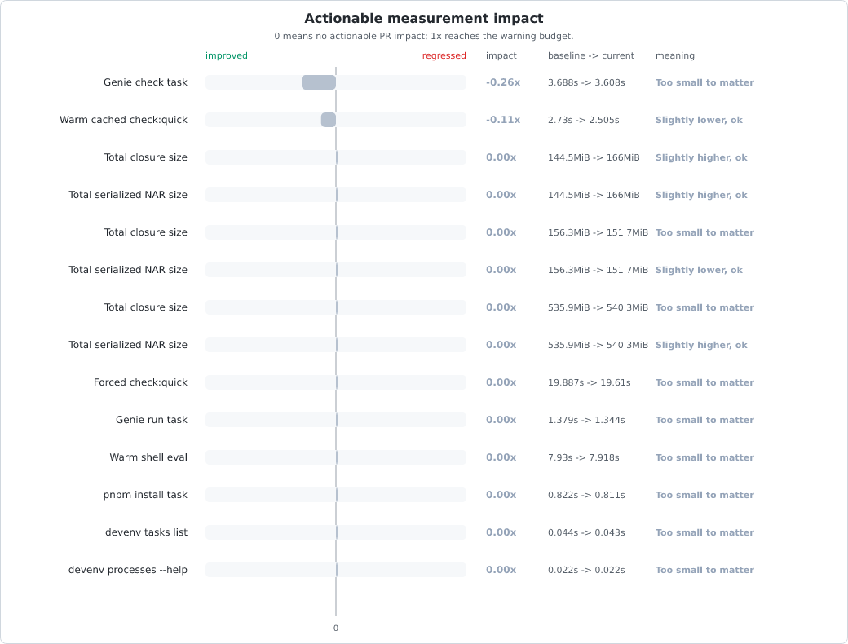
Task: Select the "Genie check task" row label
Action: point(145,82)
